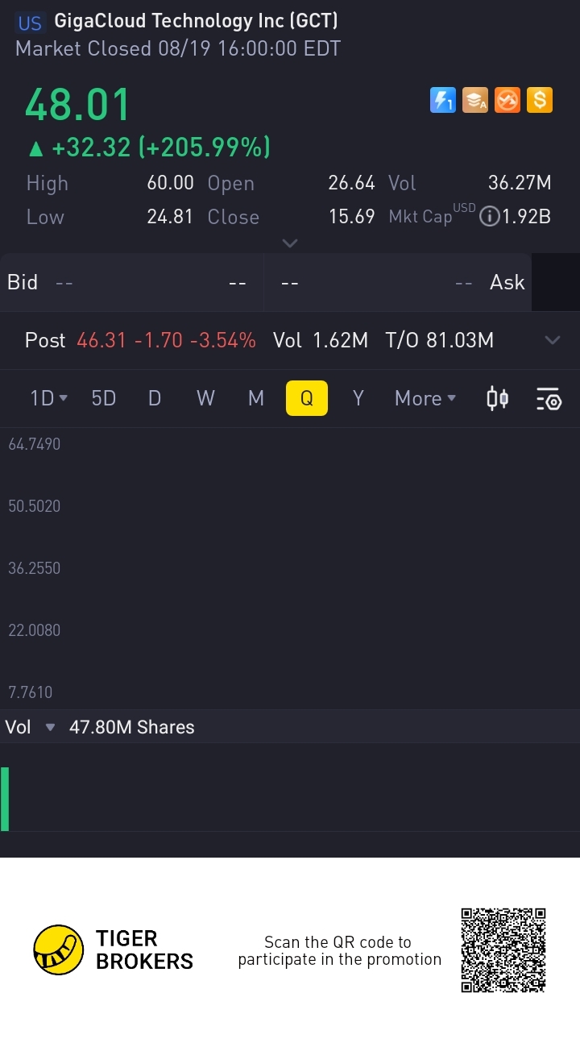Tap the green volume bar
The height and width of the screenshot is (1043, 580).
(5, 799)
